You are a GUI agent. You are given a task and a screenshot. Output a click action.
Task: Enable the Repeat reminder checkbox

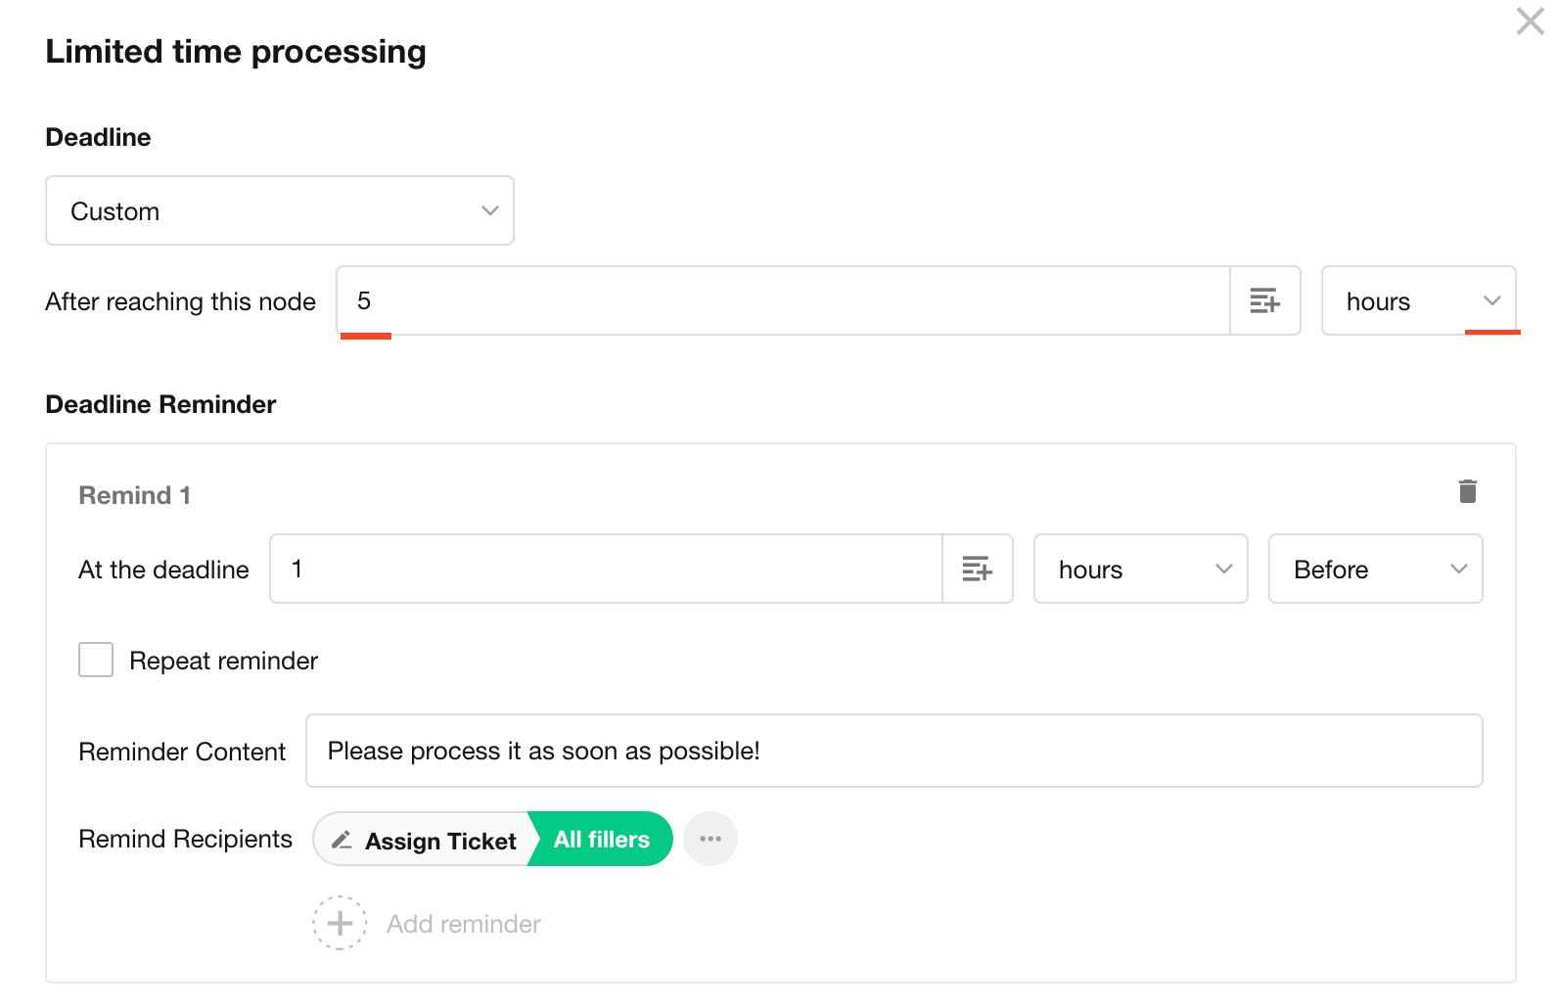96,660
